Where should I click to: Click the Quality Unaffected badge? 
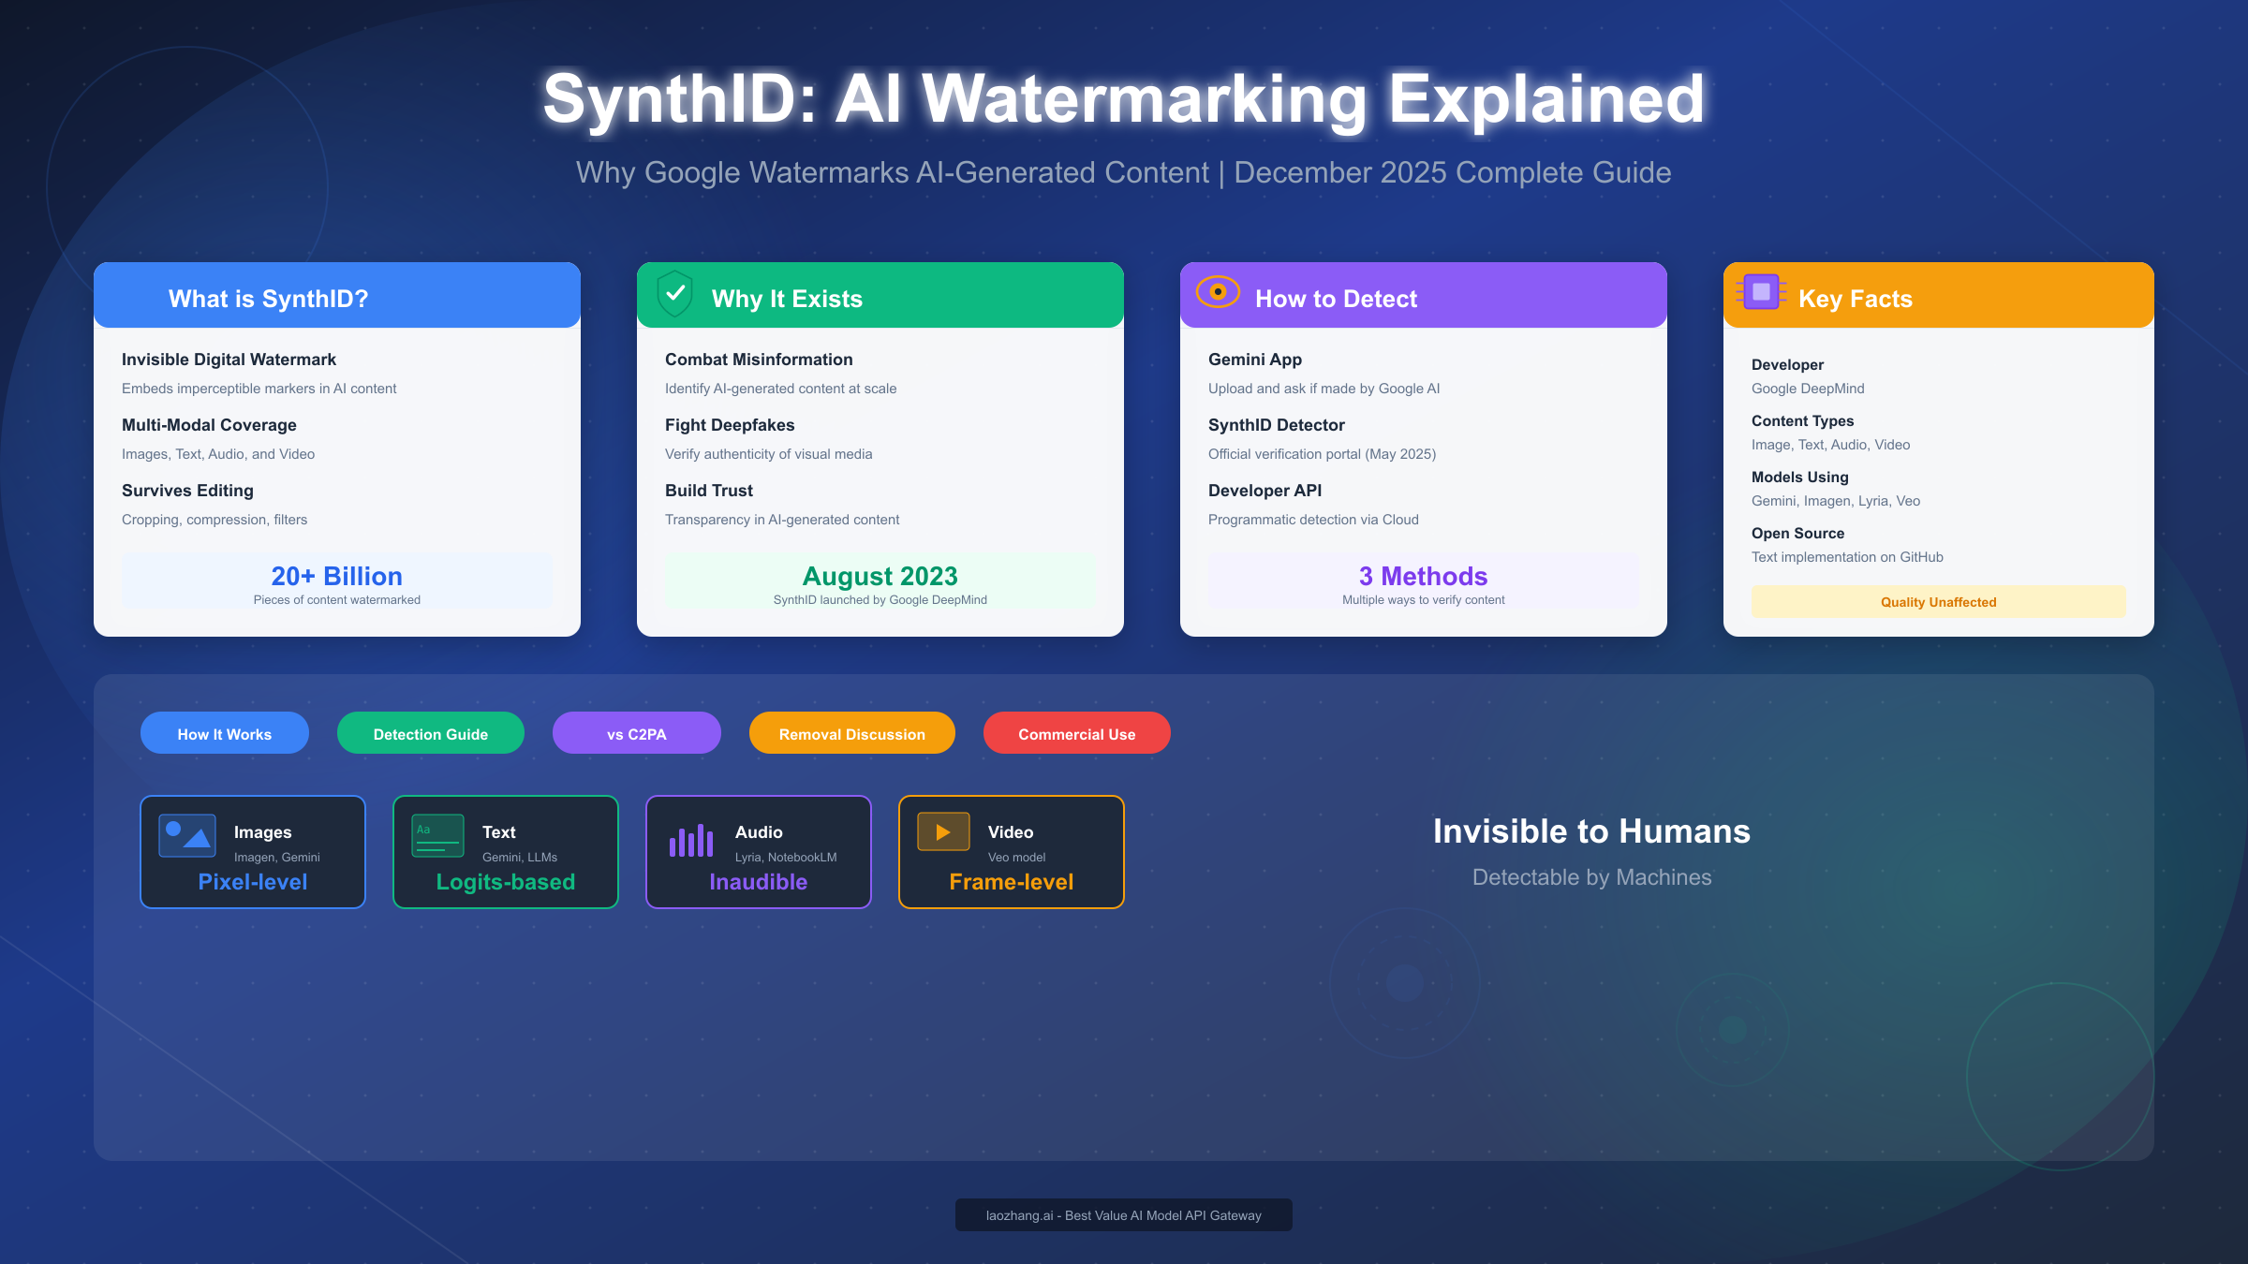1937,602
